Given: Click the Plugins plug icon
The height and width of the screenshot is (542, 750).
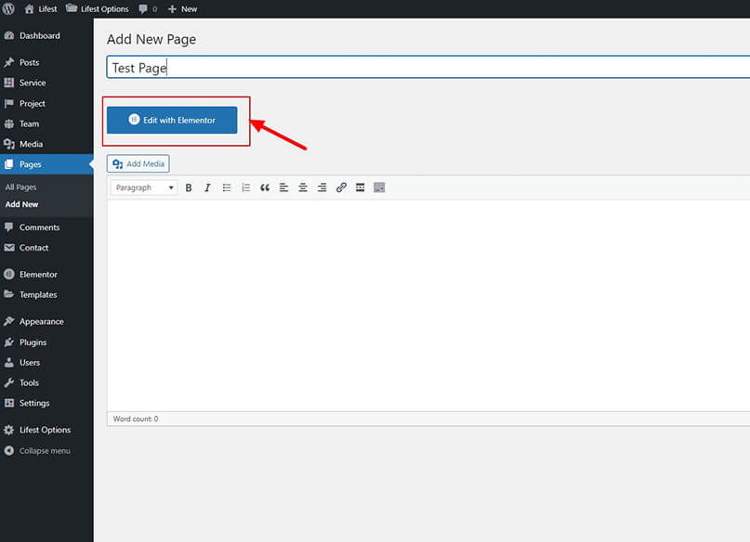Looking at the screenshot, I should pos(9,342).
